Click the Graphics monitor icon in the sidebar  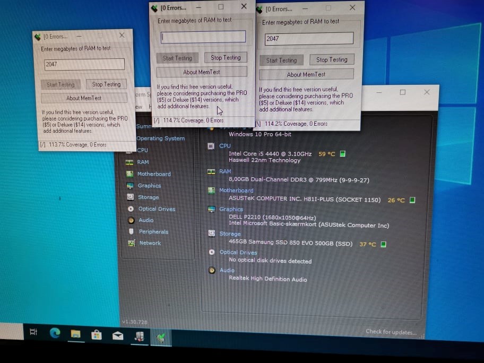tap(130, 186)
